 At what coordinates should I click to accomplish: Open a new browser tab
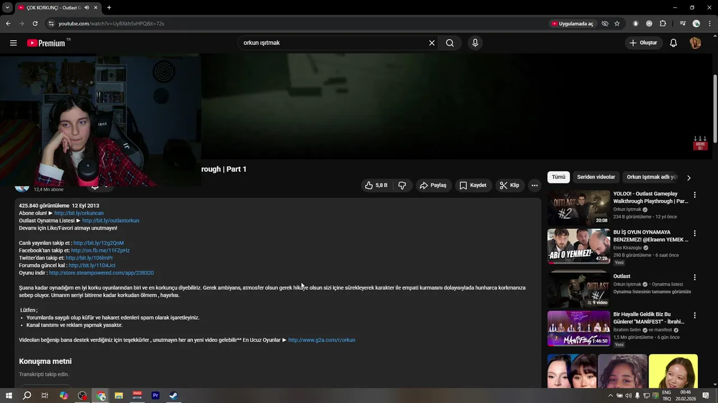tap(109, 7)
